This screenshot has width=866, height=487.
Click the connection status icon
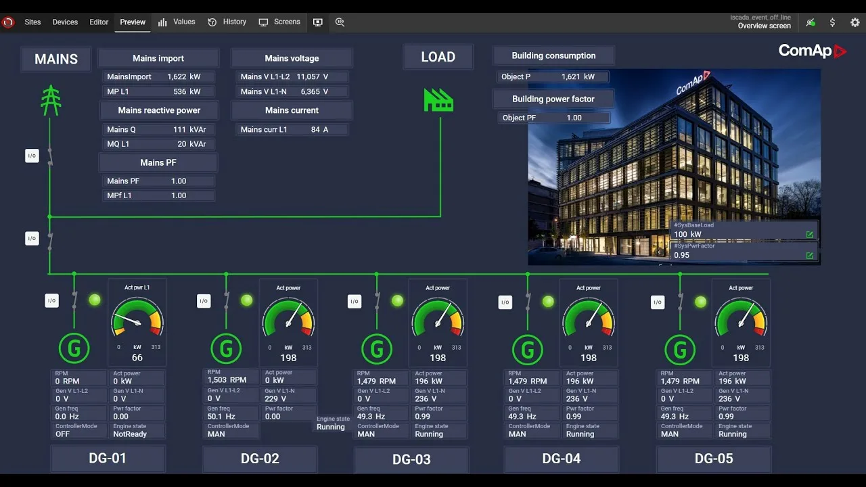[810, 22]
